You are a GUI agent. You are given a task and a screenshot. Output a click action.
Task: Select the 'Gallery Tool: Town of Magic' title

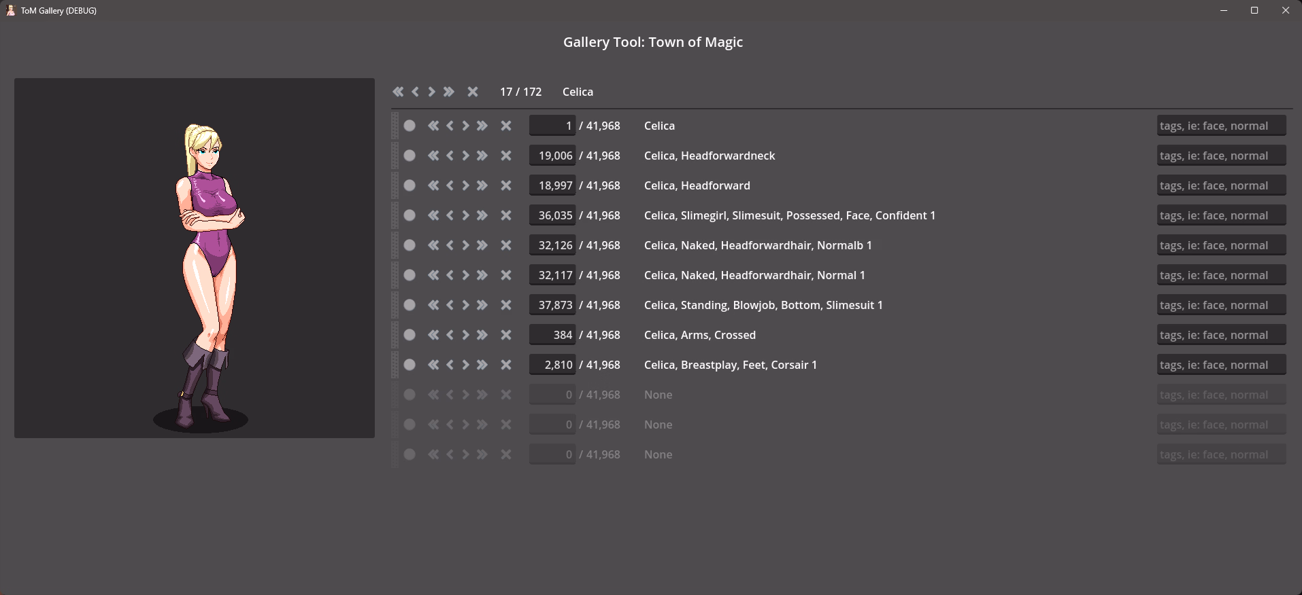tap(653, 42)
